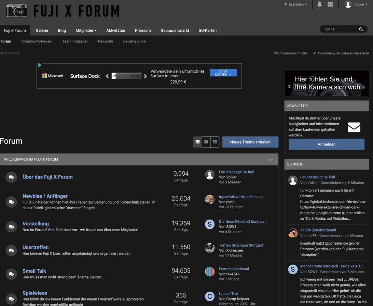
Task: Click the search magnifier icon
Action: coord(361,29)
